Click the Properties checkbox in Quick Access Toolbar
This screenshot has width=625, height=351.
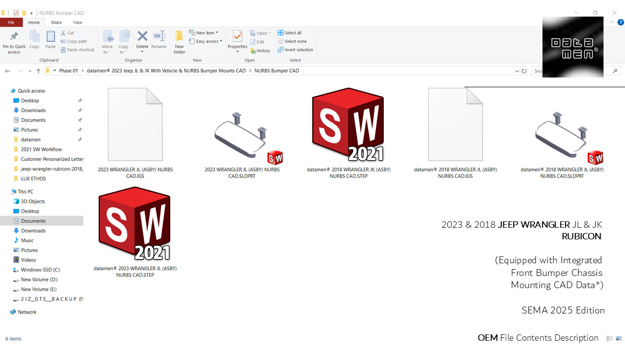tap(16, 13)
